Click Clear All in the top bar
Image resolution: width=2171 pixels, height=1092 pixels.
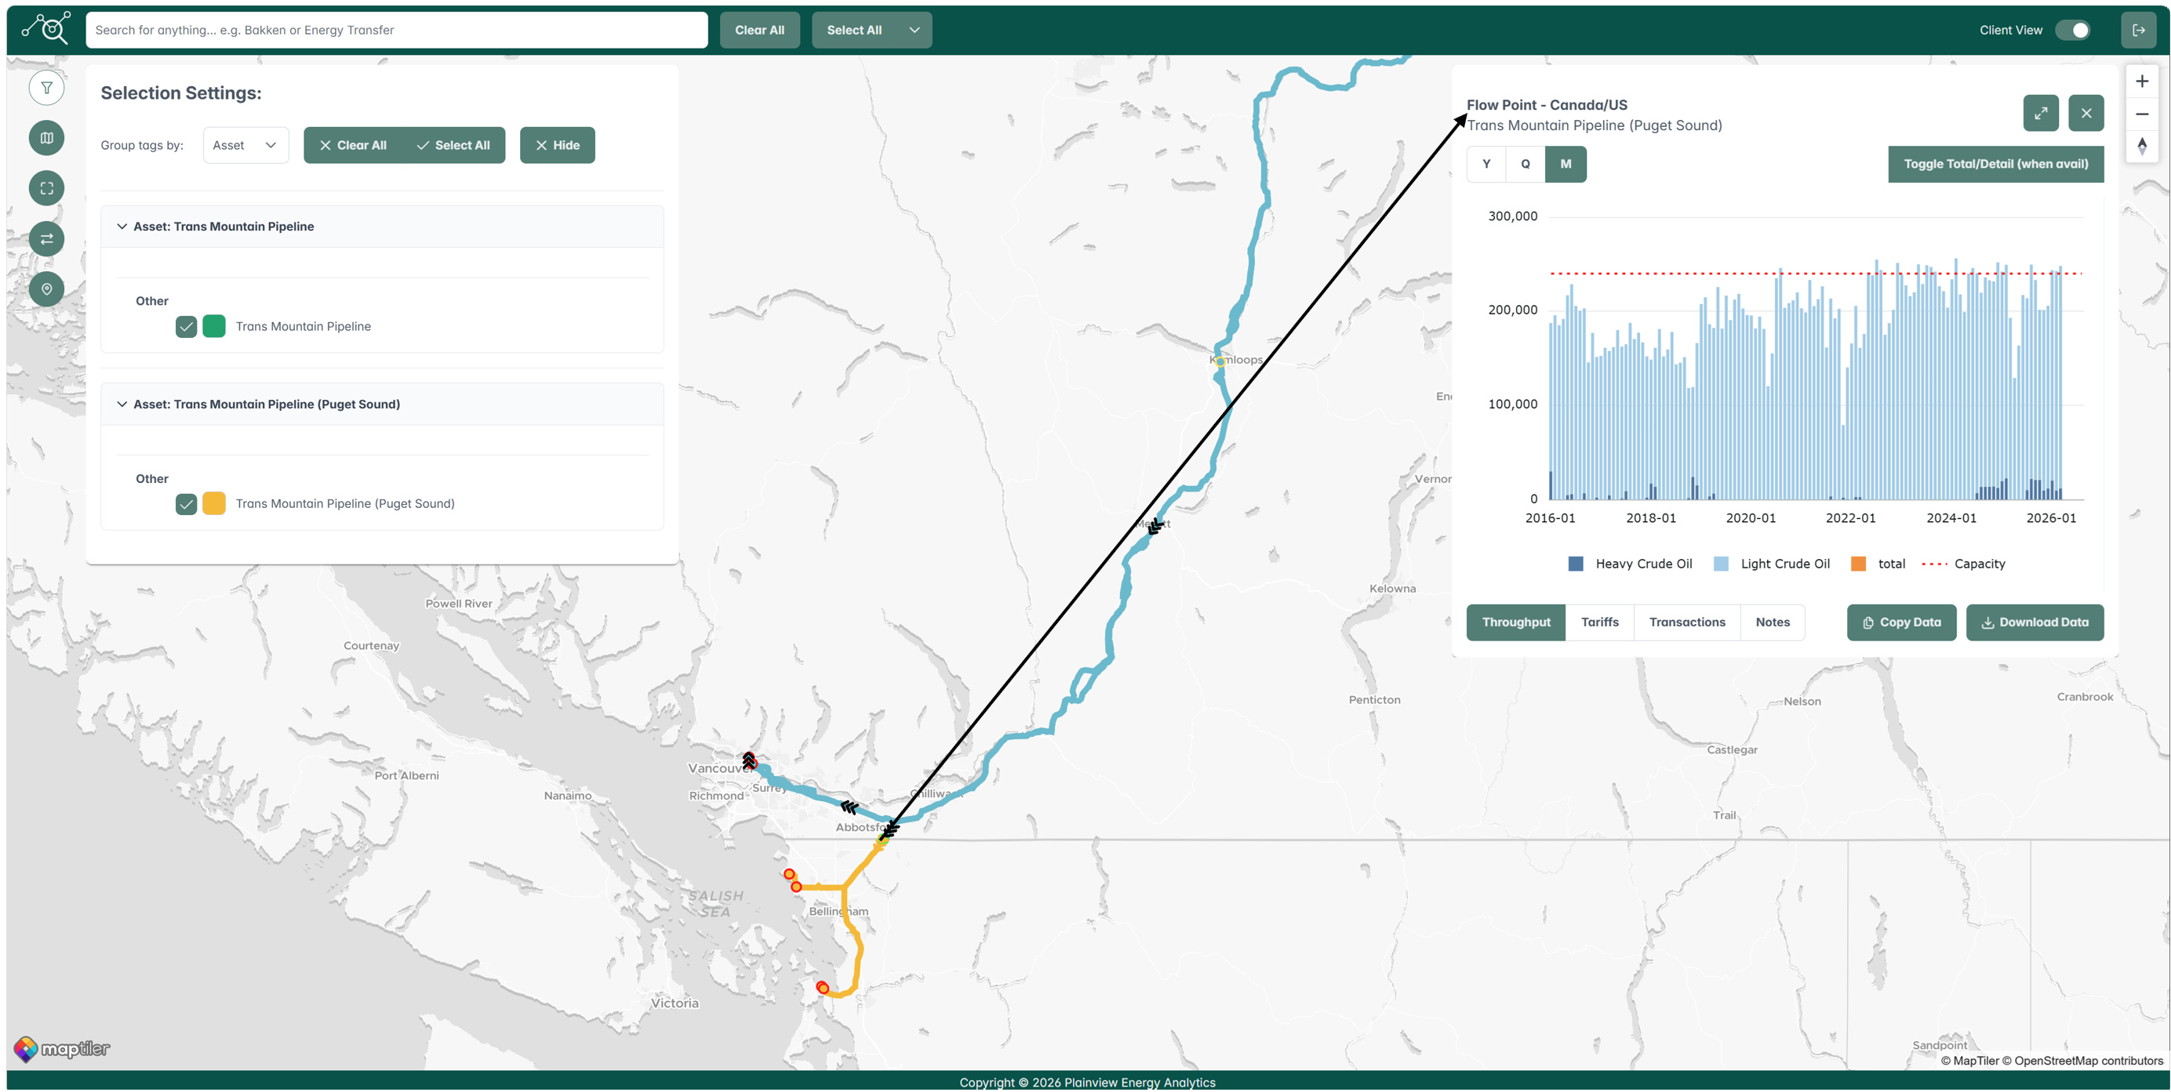(x=759, y=30)
